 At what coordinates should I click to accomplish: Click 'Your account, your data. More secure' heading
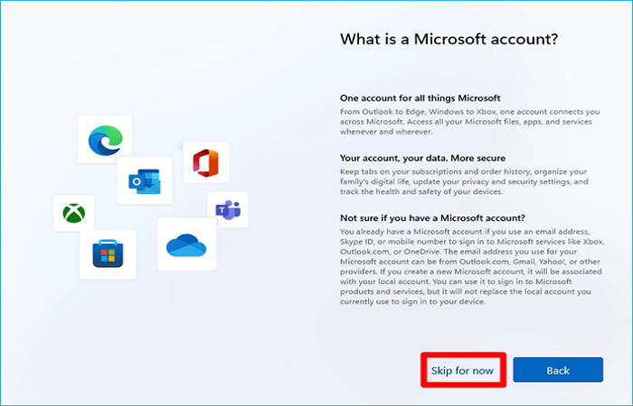pyautogui.click(x=422, y=158)
